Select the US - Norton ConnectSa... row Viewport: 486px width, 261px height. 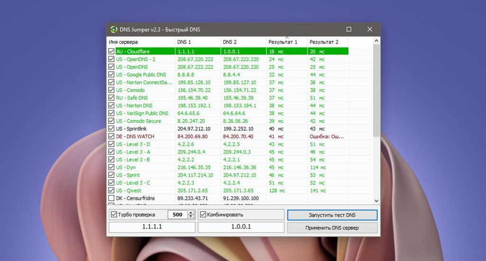(x=228, y=82)
